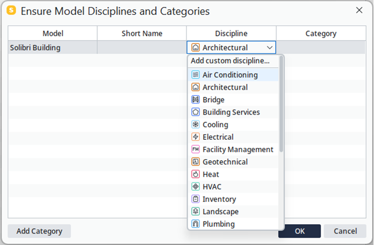Click the Discipline column header
Screen dimensions: 374x245
[x=231, y=34]
